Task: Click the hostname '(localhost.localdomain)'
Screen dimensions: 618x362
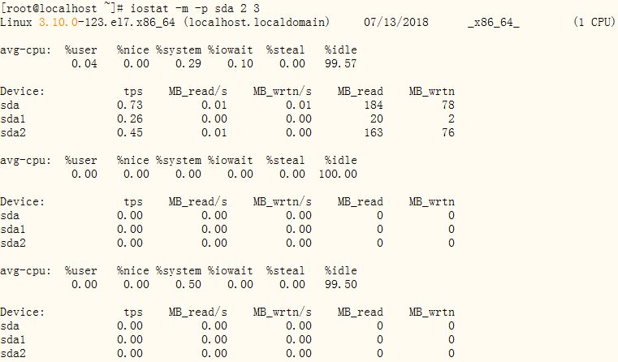Action: point(257,23)
